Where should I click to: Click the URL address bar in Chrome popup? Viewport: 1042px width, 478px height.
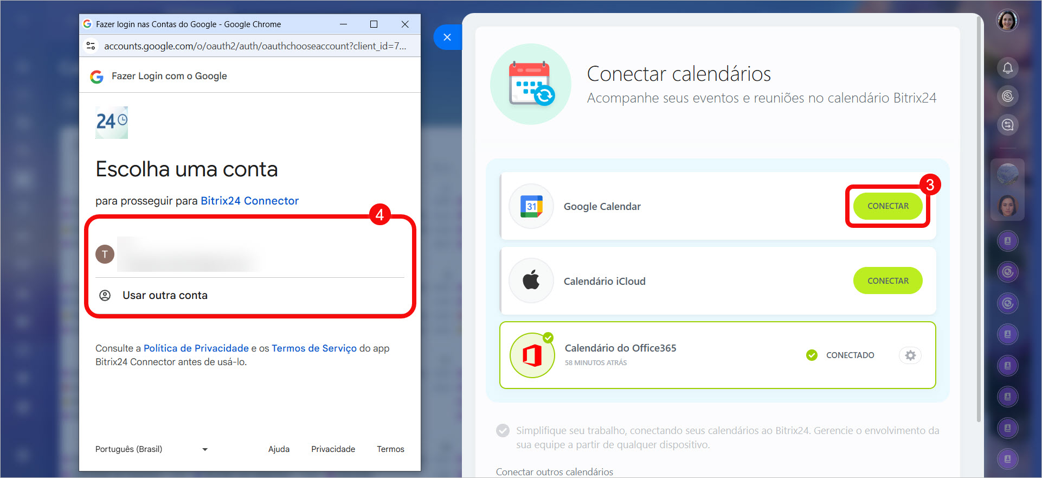pos(255,46)
